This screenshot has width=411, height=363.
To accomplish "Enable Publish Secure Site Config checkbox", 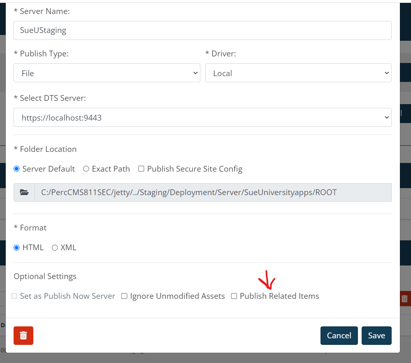I will pos(141,169).
